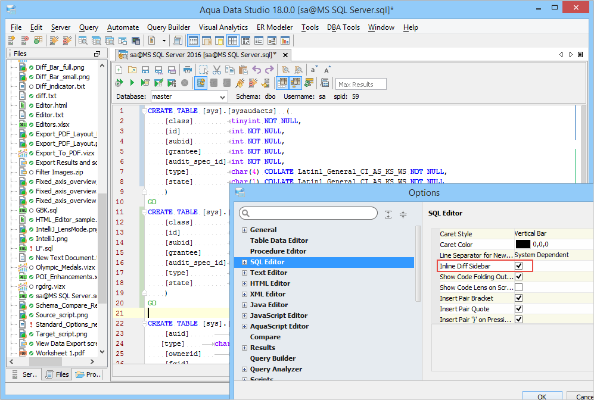Click the Paste clipboard icon
This screenshot has height=400, width=594.
click(243, 70)
